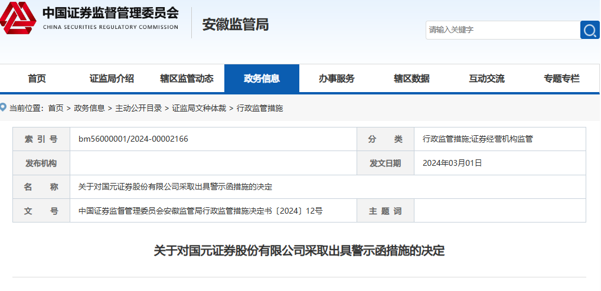Select index number bm56000001/2024-00002166
Screen dimensions: 601x291
coord(133,139)
